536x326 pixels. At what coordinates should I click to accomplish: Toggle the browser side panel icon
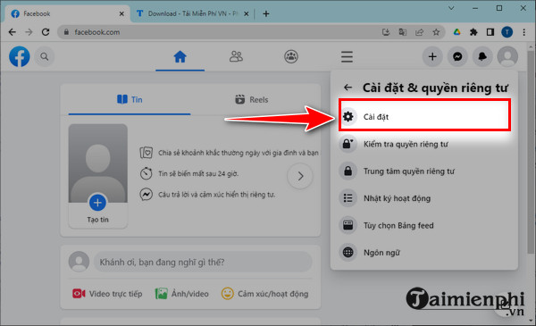[490, 32]
